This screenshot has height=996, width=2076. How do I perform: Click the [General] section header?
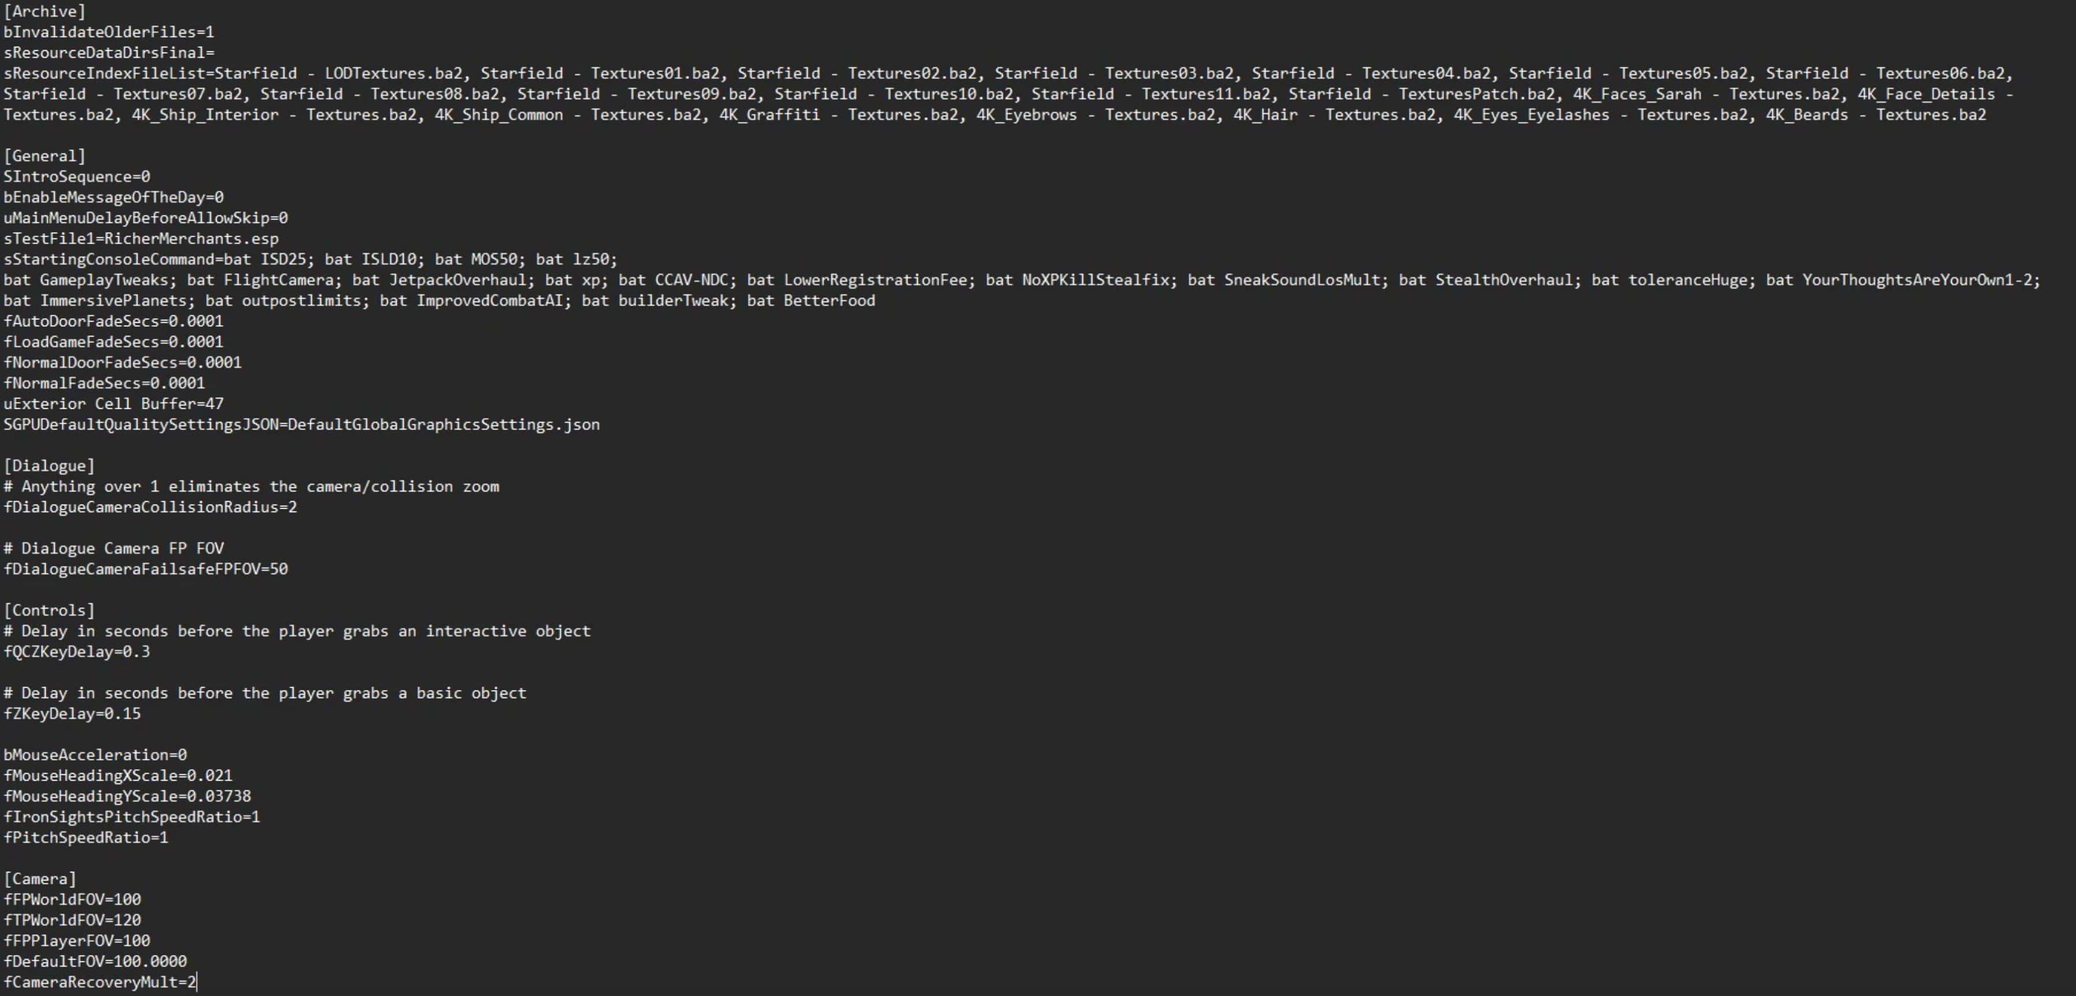coord(44,155)
